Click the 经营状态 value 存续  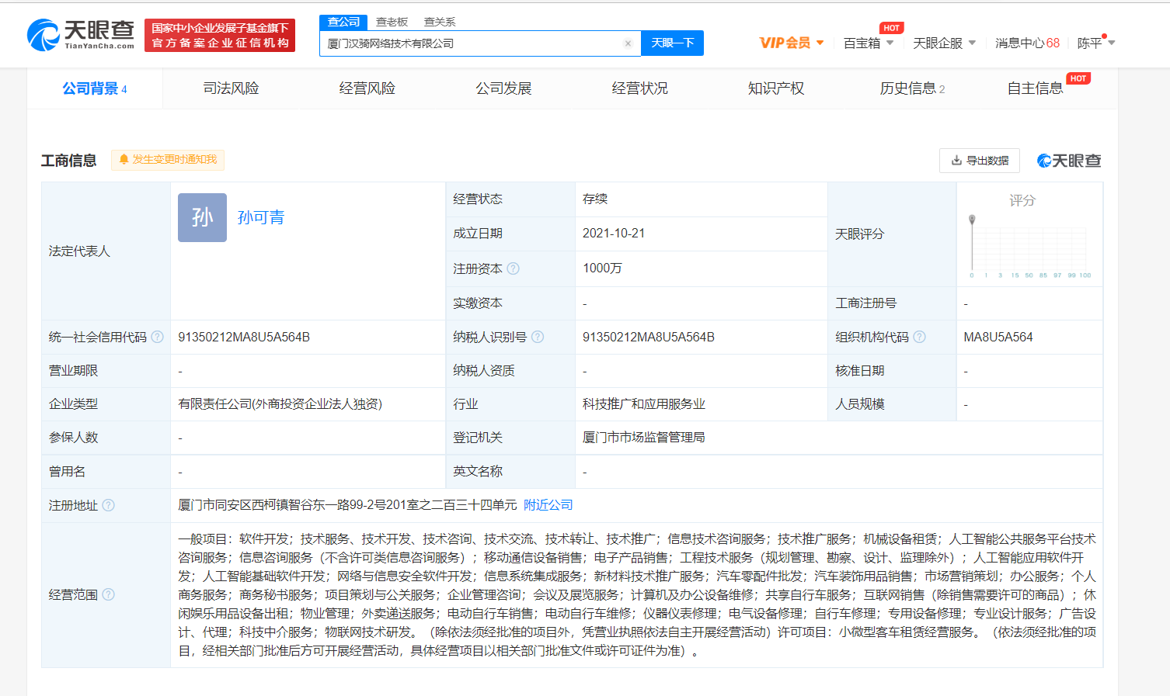coord(595,199)
